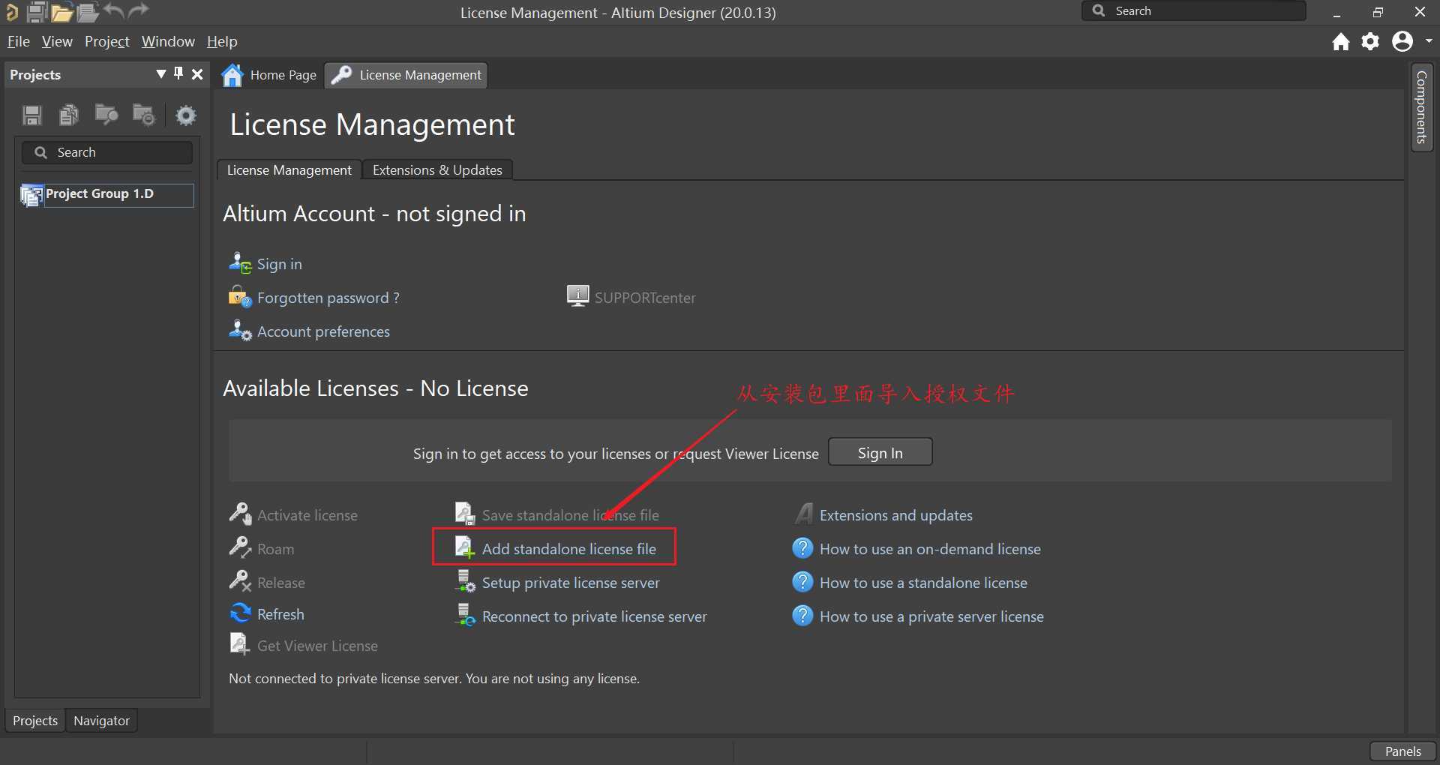This screenshot has width=1440, height=765.
Task: Open the Window menu
Action: click(x=168, y=41)
